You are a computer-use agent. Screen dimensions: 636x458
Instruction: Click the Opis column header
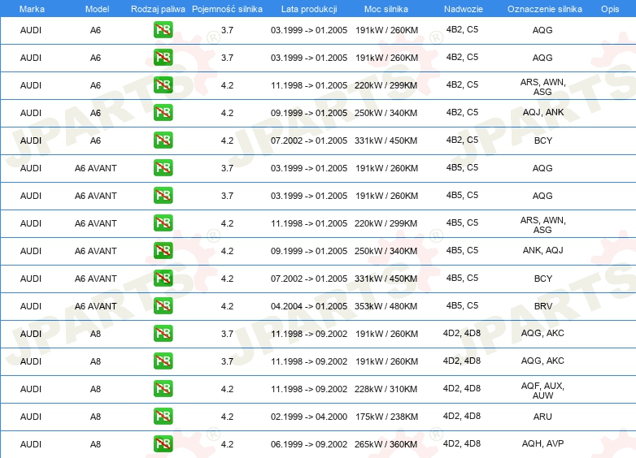tap(610, 9)
